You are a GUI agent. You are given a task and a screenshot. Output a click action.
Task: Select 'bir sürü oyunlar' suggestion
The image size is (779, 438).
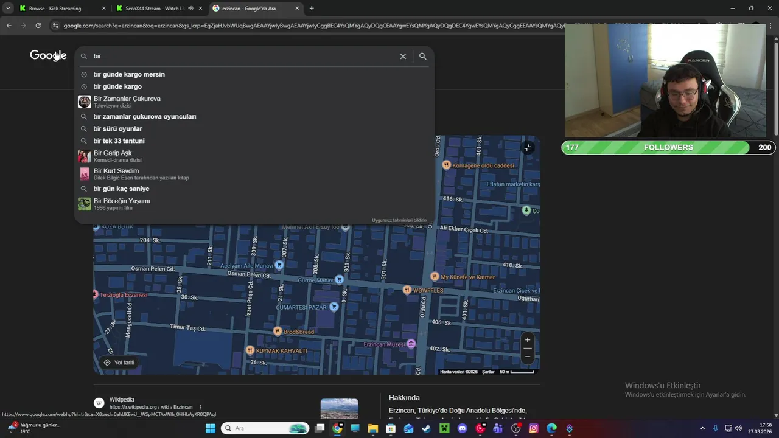[x=254, y=128]
